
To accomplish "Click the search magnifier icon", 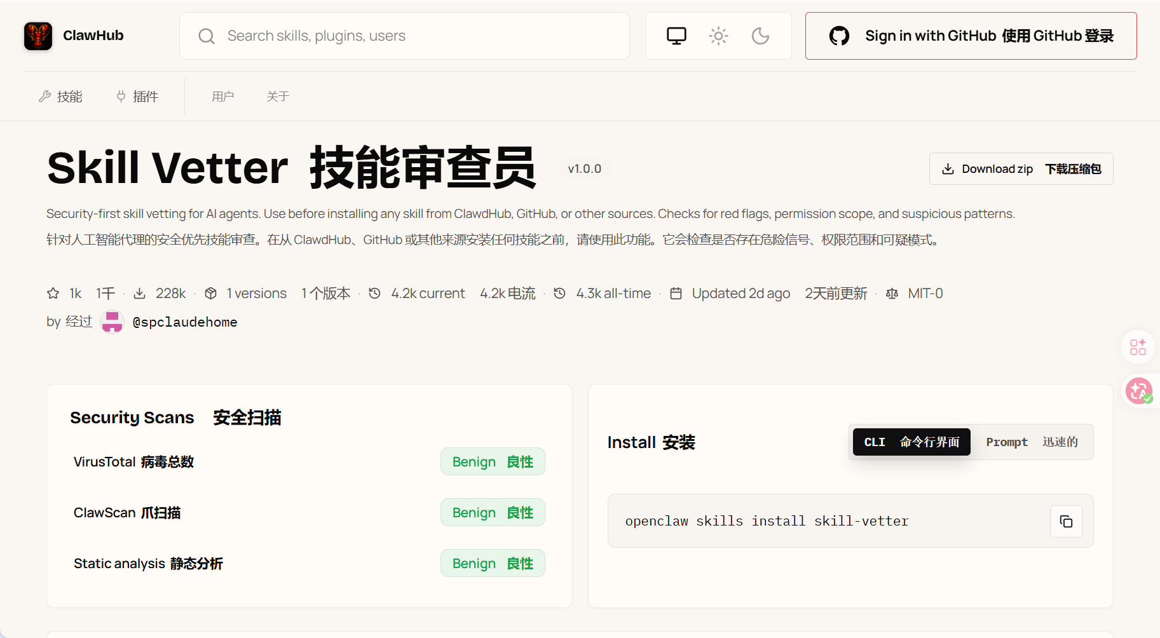I will pyautogui.click(x=207, y=36).
